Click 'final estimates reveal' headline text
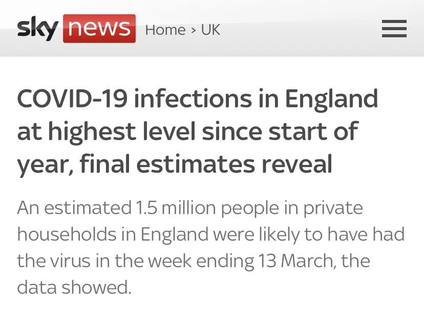The height and width of the screenshot is (309, 424). (206, 164)
